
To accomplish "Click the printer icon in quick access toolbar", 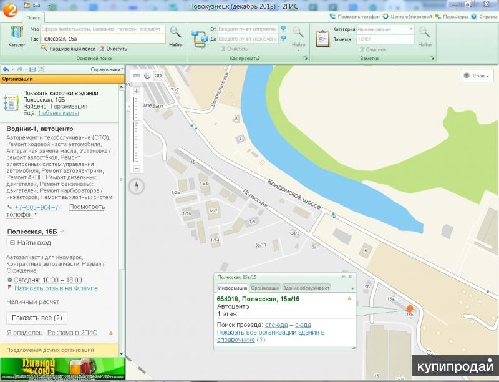I will 37,6.
